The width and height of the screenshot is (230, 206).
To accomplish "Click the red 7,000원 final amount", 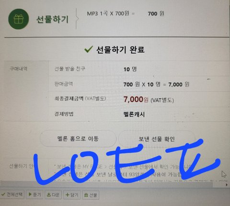I will [136, 99].
